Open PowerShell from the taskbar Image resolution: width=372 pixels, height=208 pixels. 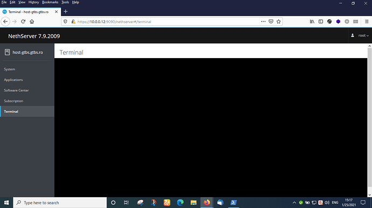point(233,203)
